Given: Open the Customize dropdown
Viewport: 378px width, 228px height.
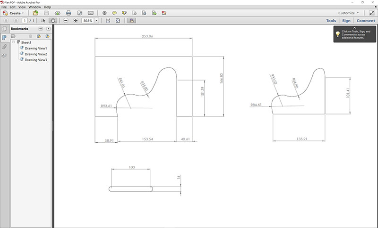Looking at the screenshot, I should pos(348,13).
